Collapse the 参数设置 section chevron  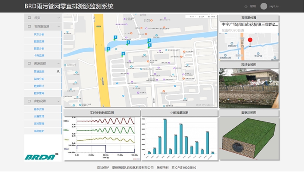[58, 101]
